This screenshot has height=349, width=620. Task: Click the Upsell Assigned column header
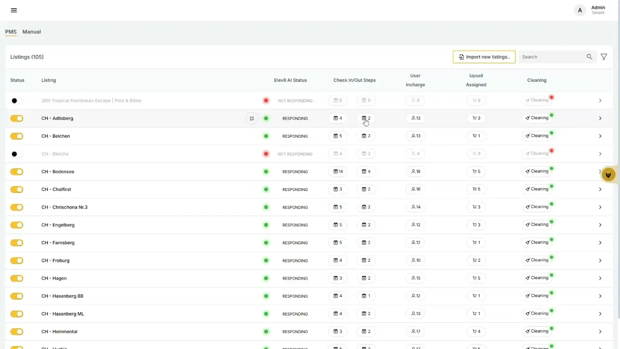click(476, 80)
